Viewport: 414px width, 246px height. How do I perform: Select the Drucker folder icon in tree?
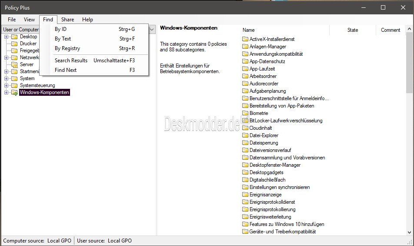14,44
